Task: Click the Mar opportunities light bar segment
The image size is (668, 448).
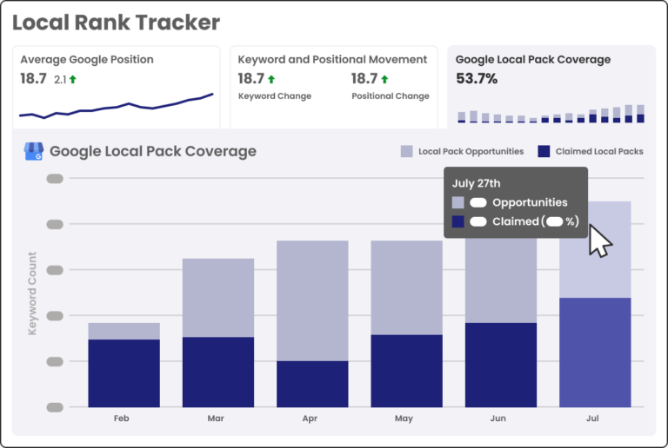Action: [217, 297]
